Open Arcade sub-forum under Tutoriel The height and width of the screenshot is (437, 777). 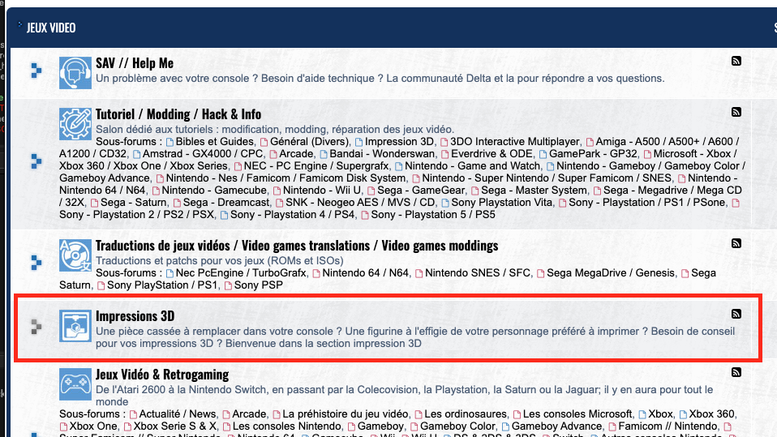point(296,153)
